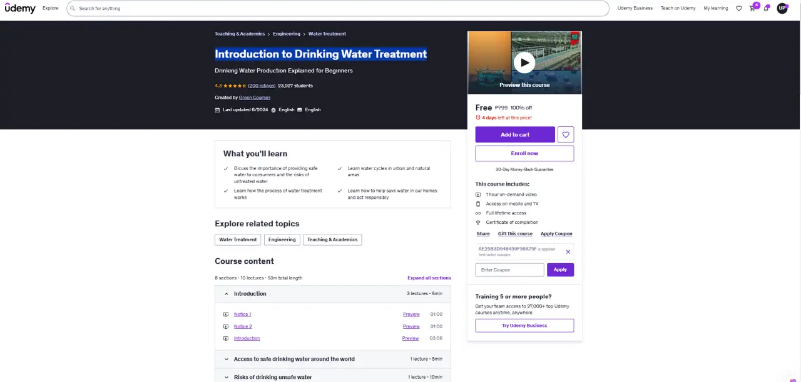Open the wishlist heart in top navigation

tap(739, 8)
